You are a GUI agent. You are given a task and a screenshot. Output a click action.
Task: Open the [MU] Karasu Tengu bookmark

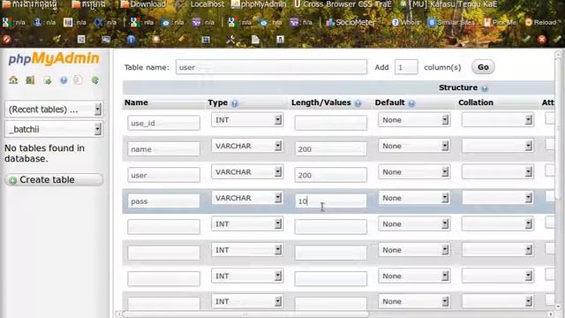click(x=448, y=4)
